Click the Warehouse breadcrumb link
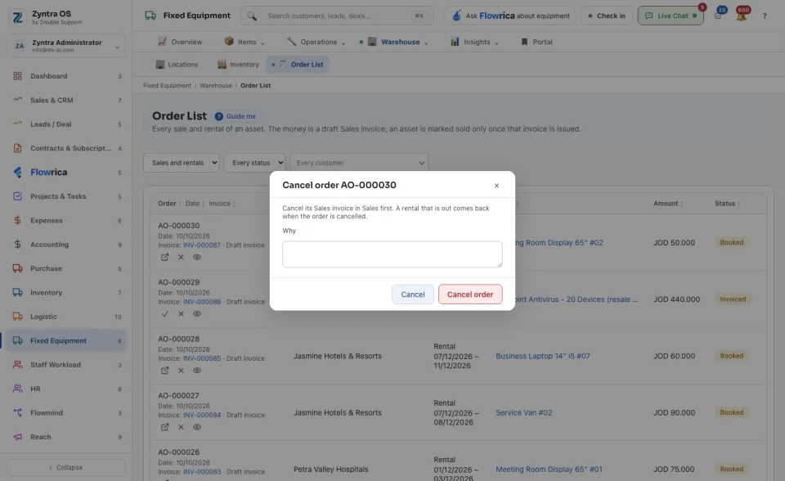 pos(216,85)
